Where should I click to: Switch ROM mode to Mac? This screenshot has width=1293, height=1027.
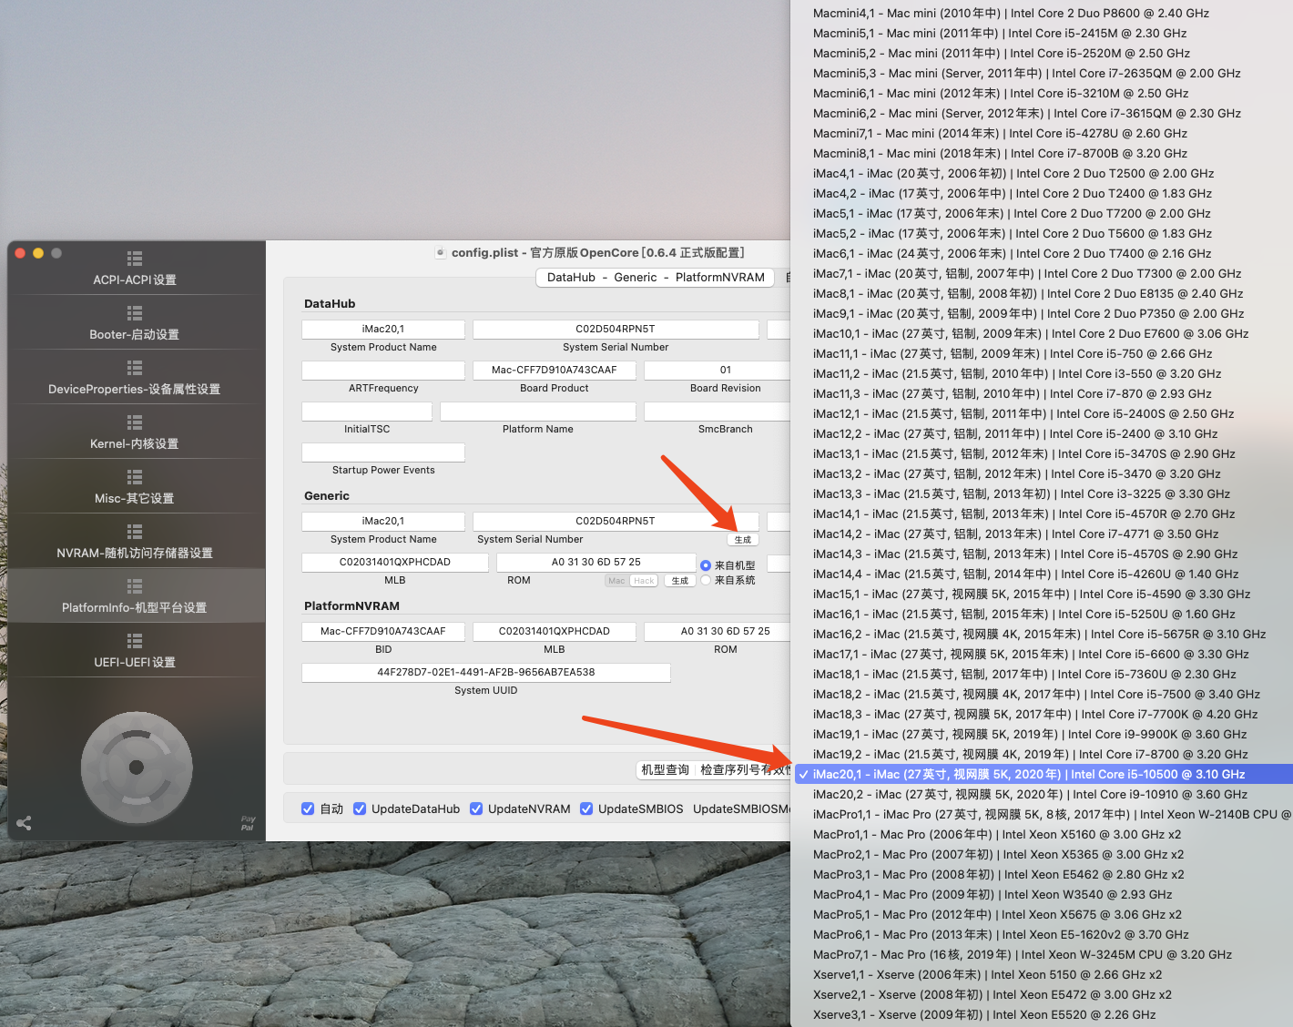[616, 581]
